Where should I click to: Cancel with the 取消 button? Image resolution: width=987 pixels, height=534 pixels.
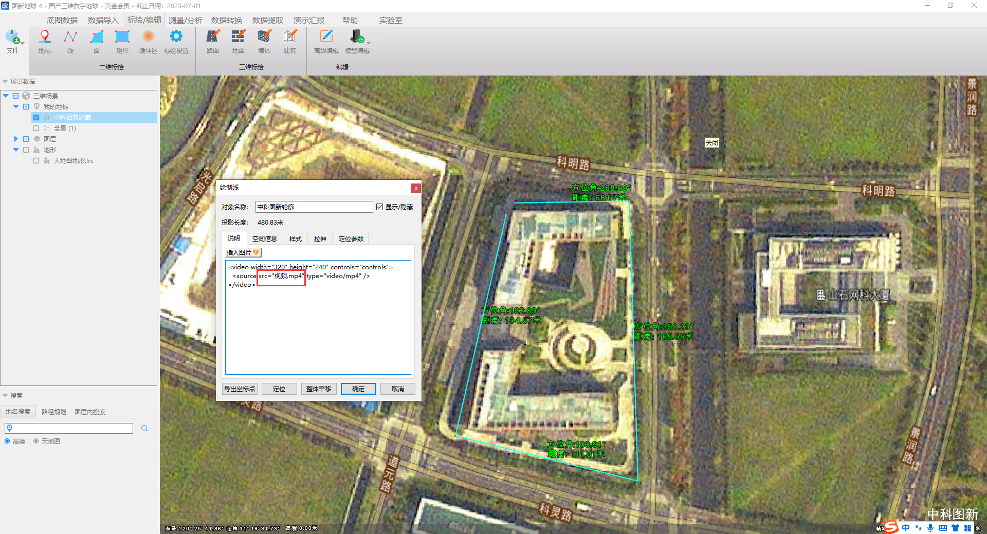398,389
